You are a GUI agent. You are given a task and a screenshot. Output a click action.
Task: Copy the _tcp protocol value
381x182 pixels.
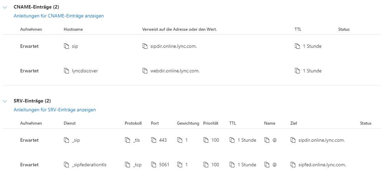coord(127,165)
